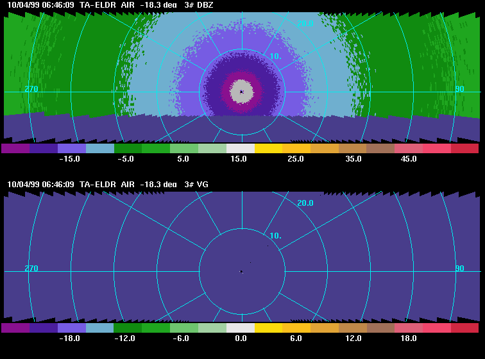Pick the magenta swatch in DBZ color bar
This screenshot has height=359, width=485.
pos(15,149)
